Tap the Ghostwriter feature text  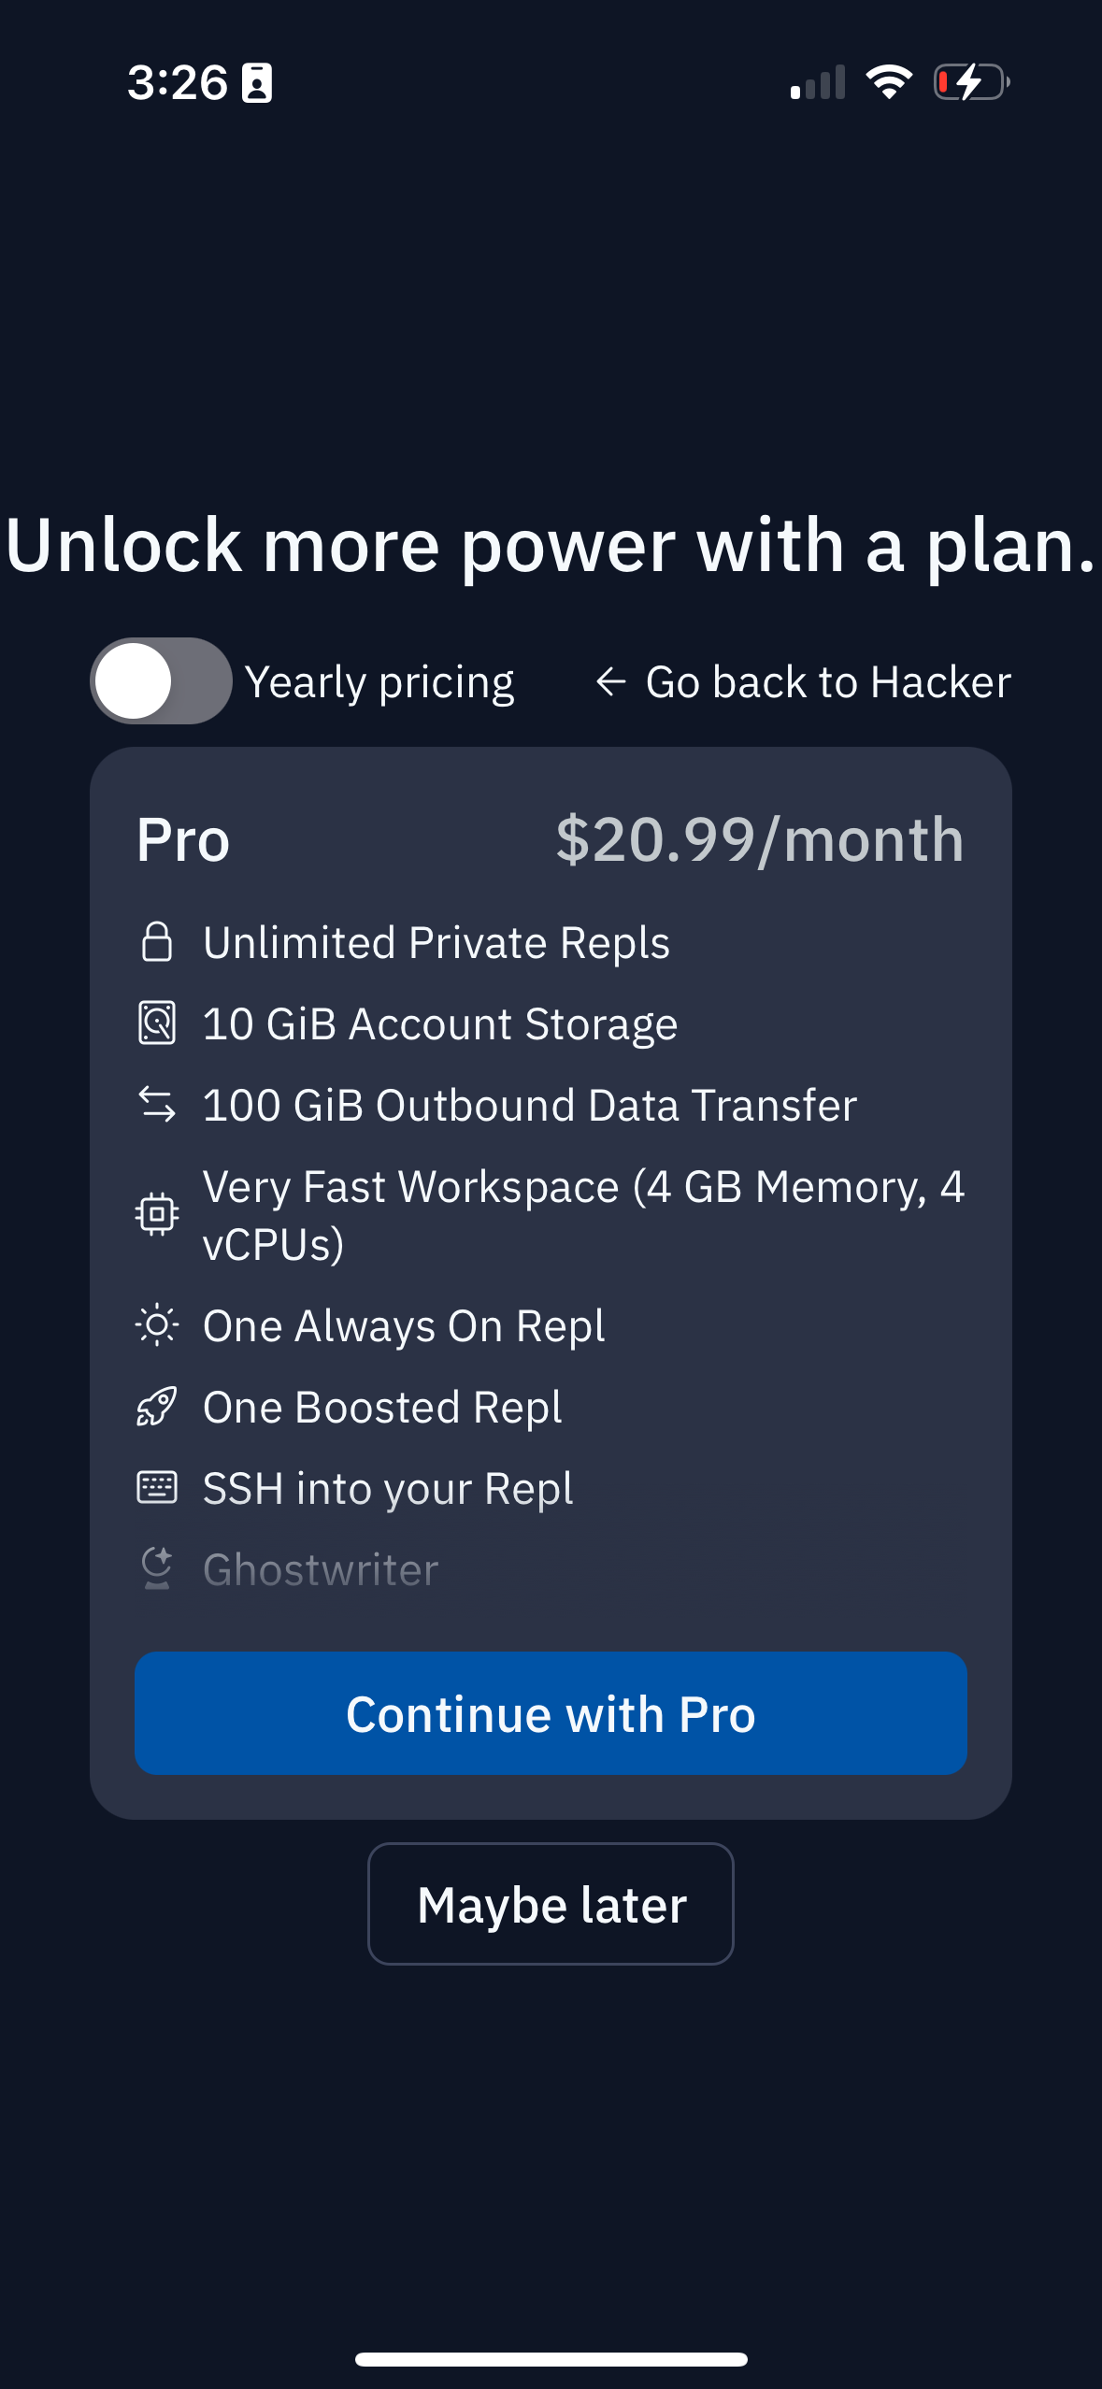click(321, 1569)
